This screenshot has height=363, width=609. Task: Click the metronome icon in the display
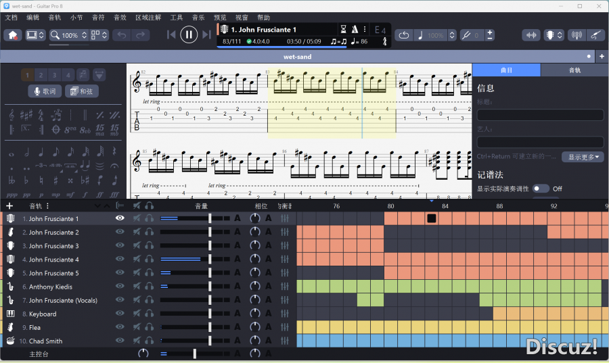354,30
